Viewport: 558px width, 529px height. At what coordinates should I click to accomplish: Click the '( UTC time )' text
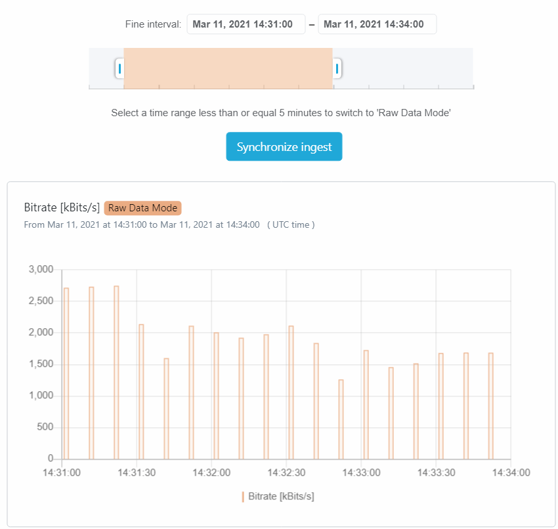291,225
